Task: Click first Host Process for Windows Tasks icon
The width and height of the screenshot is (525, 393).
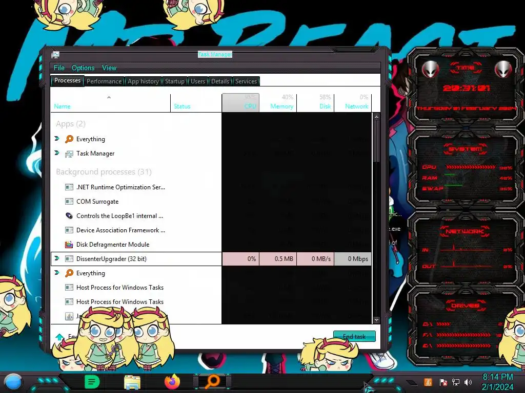Action: 69,288
